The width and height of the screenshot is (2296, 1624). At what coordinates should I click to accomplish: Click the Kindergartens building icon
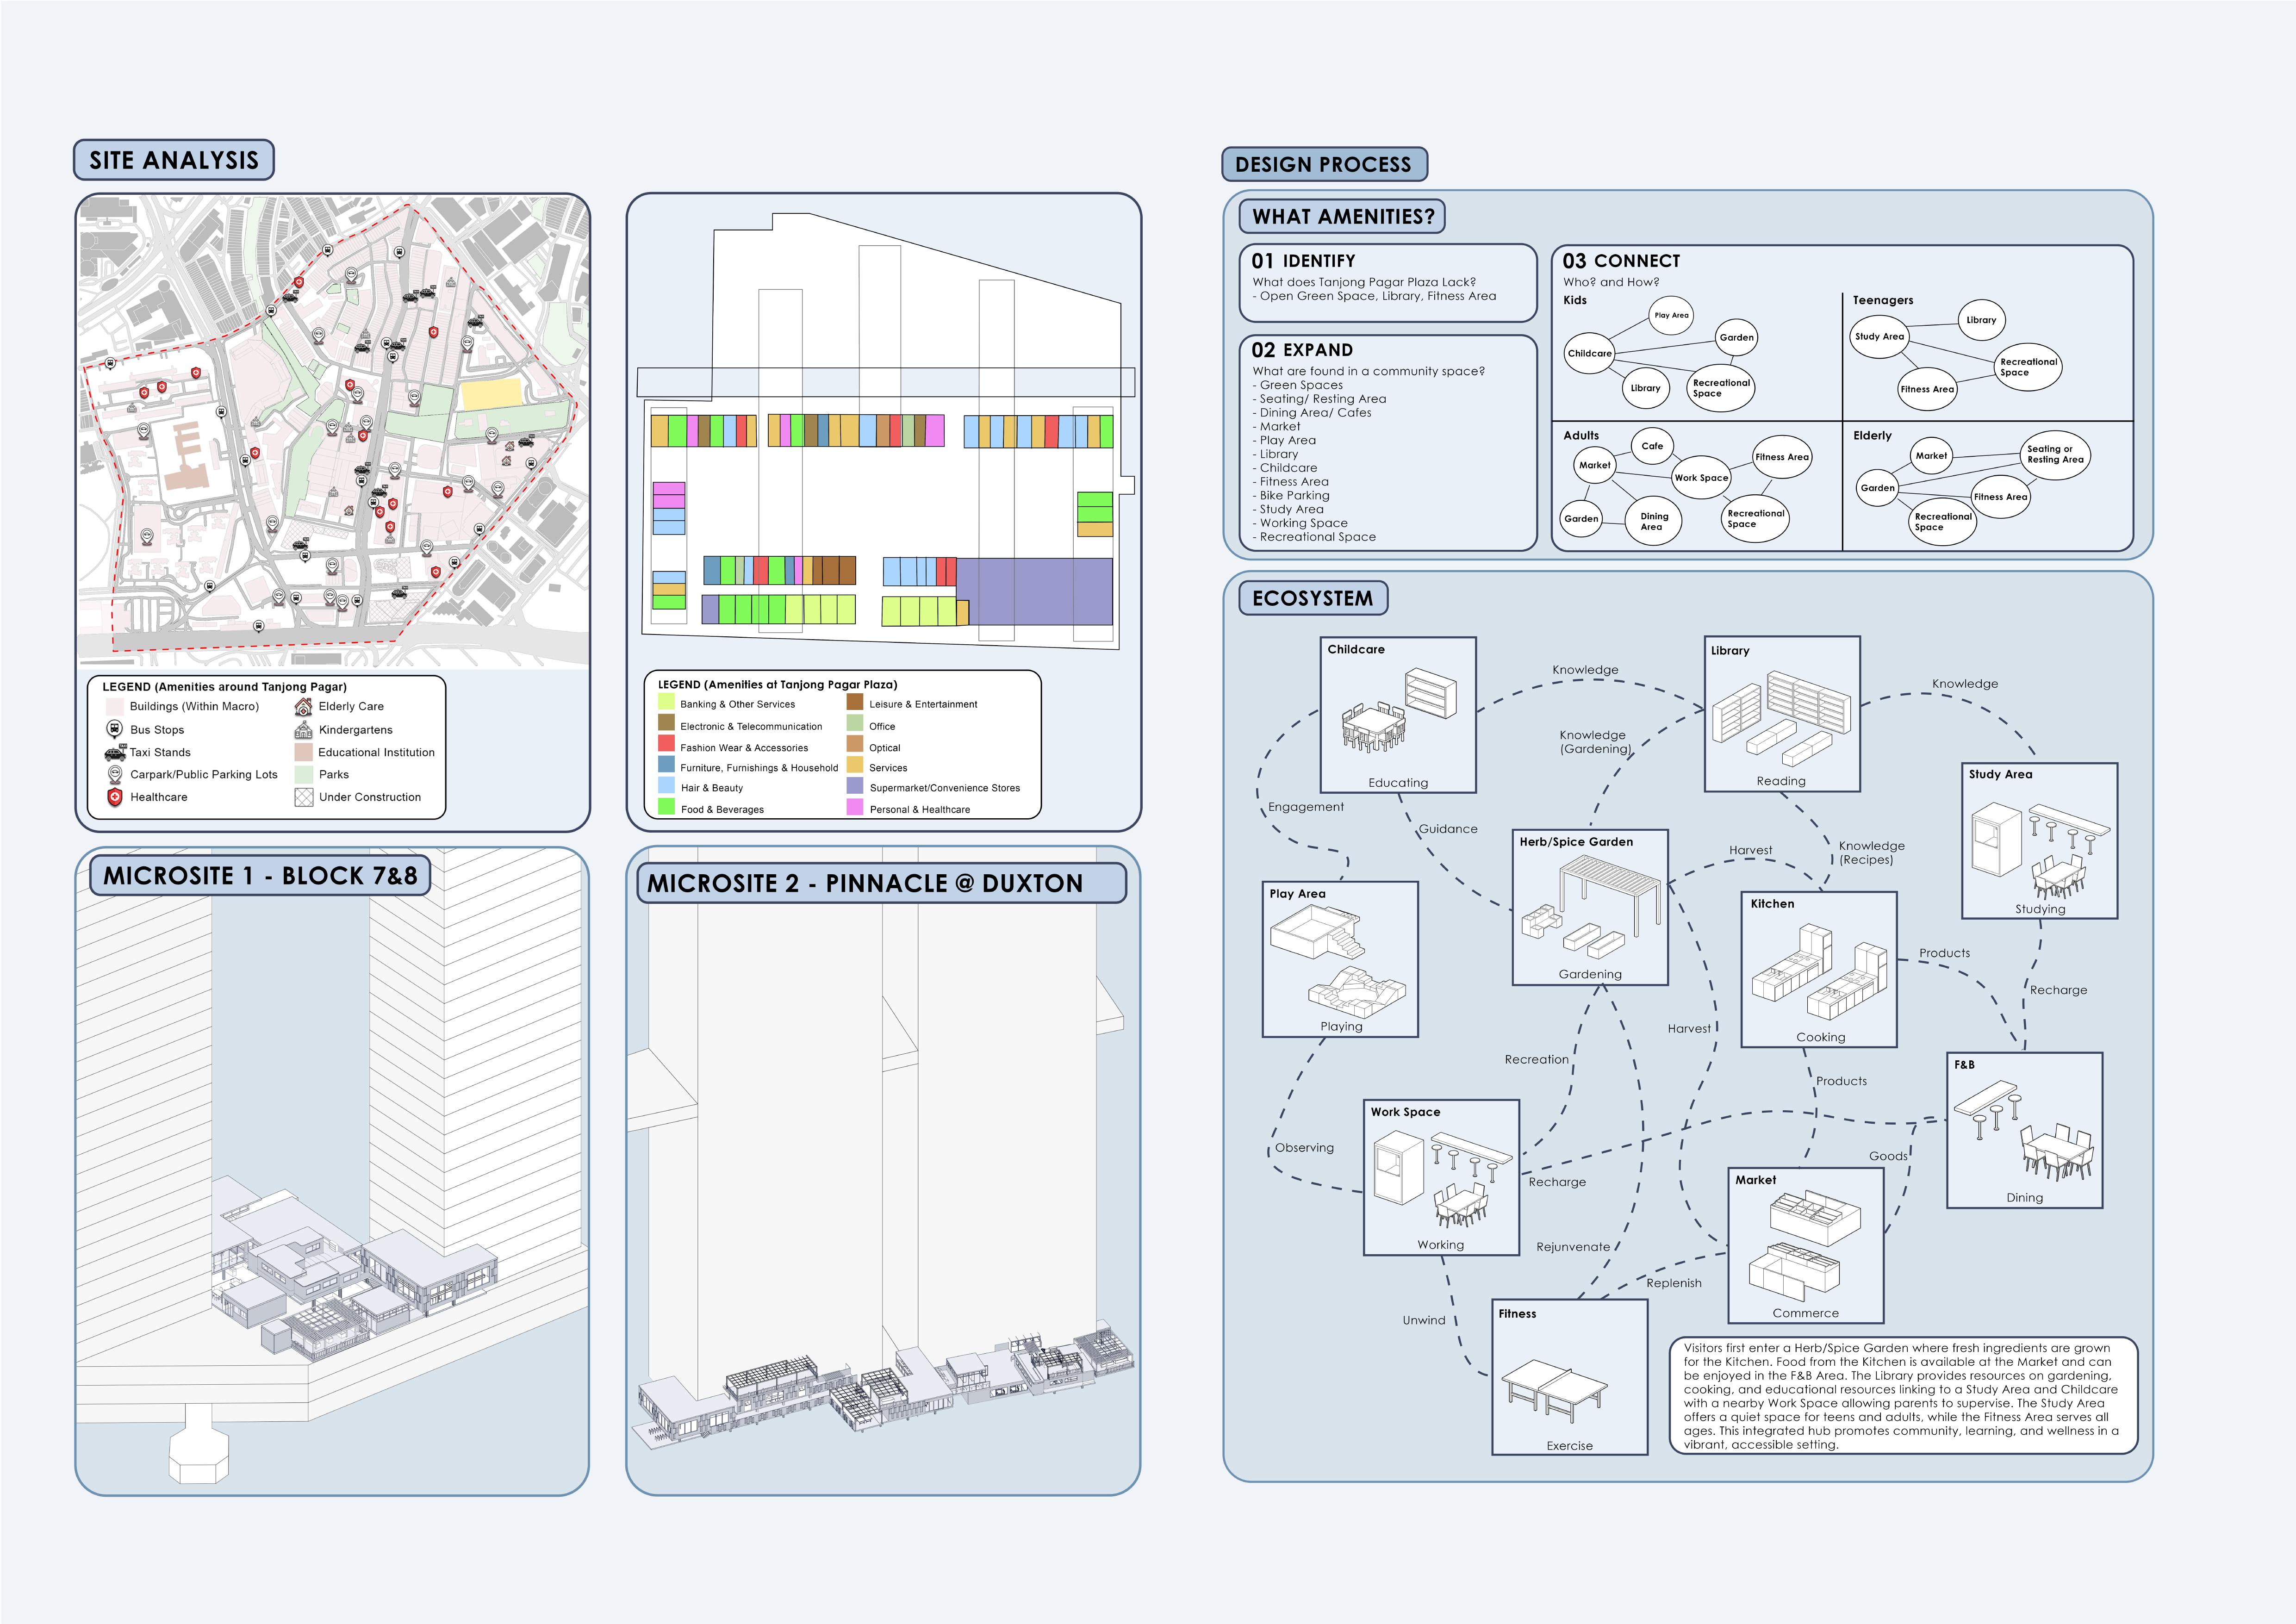[304, 730]
